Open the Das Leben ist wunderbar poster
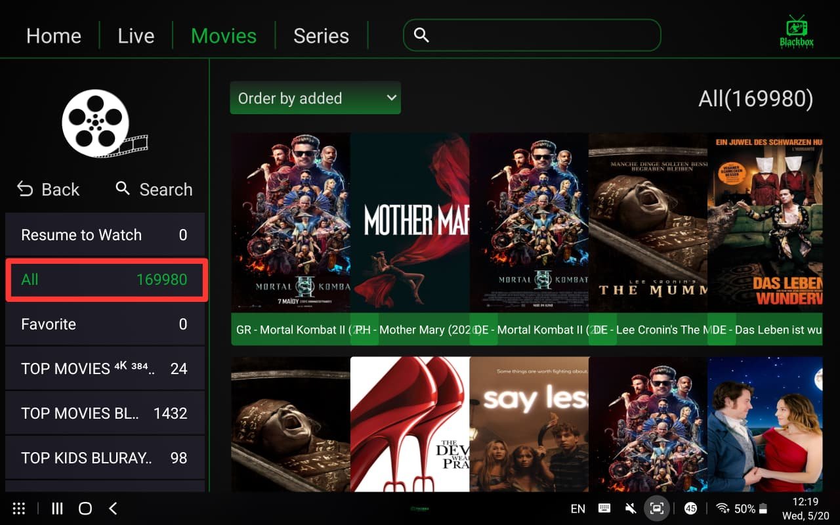This screenshot has height=525, width=840. tap(765, 223)
